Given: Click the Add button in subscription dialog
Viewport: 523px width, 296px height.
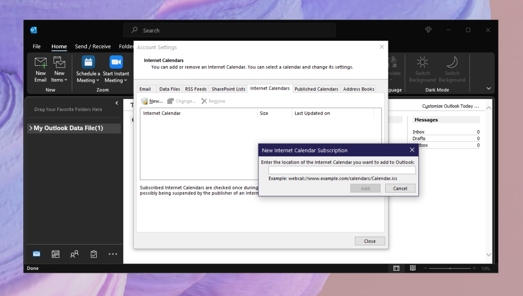Looking at the screenshot, I should coord(365,188).
